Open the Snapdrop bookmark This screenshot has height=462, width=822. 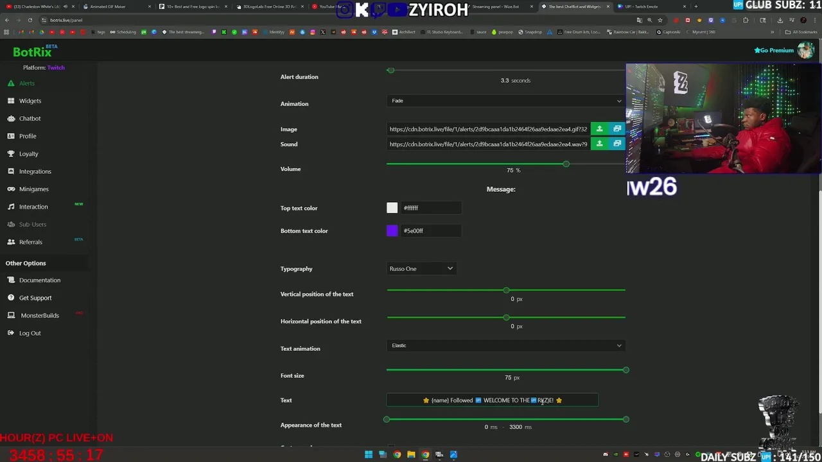point(530,32)
